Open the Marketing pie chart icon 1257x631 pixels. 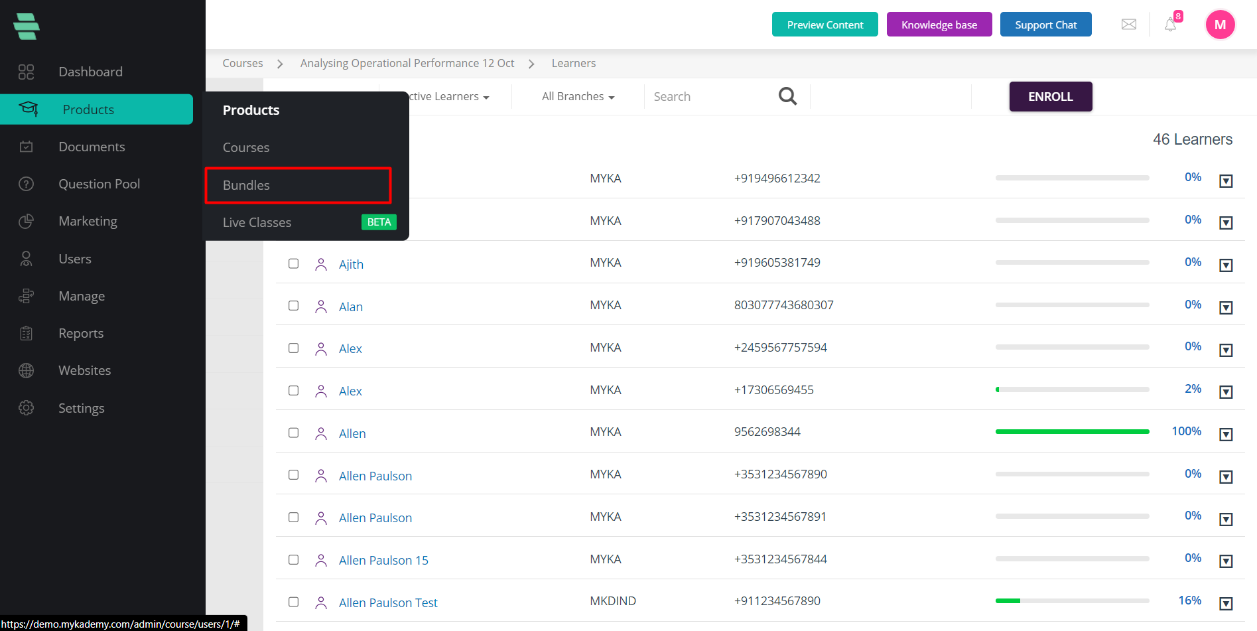(26, 220)
